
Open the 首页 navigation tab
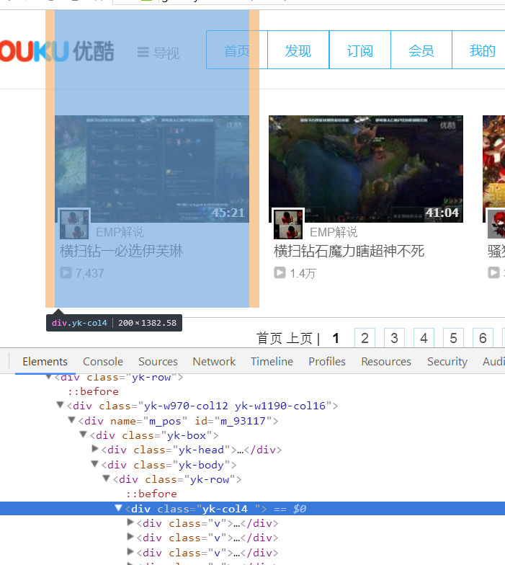click(x=237, y=50)
